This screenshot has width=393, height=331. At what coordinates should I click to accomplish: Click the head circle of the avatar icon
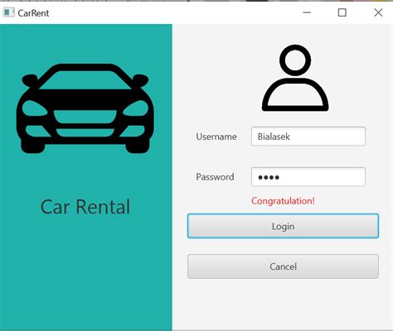pos(295,60)
